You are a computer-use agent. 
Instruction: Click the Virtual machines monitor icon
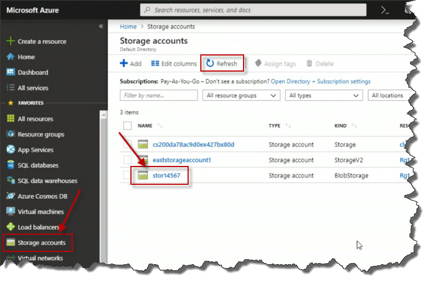point(11,211)
